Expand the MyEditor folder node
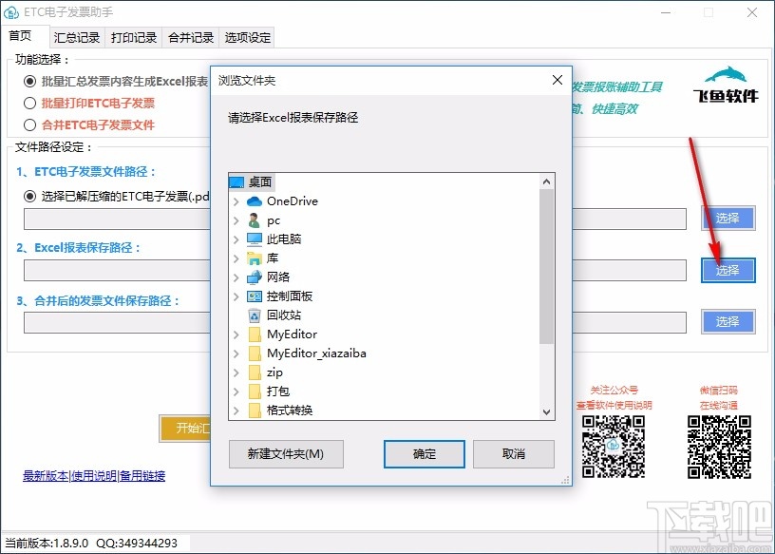The width and height of the screenshot is (775, 554). tap(236, 334)
